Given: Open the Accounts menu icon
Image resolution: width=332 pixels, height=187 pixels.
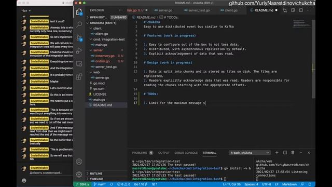Looking at the screenshot, I should [x=79, y=162].
